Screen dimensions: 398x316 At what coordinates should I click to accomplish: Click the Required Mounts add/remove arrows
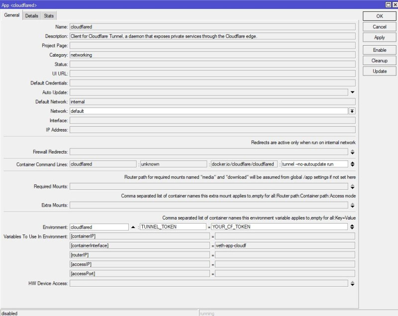pos(352,187)
